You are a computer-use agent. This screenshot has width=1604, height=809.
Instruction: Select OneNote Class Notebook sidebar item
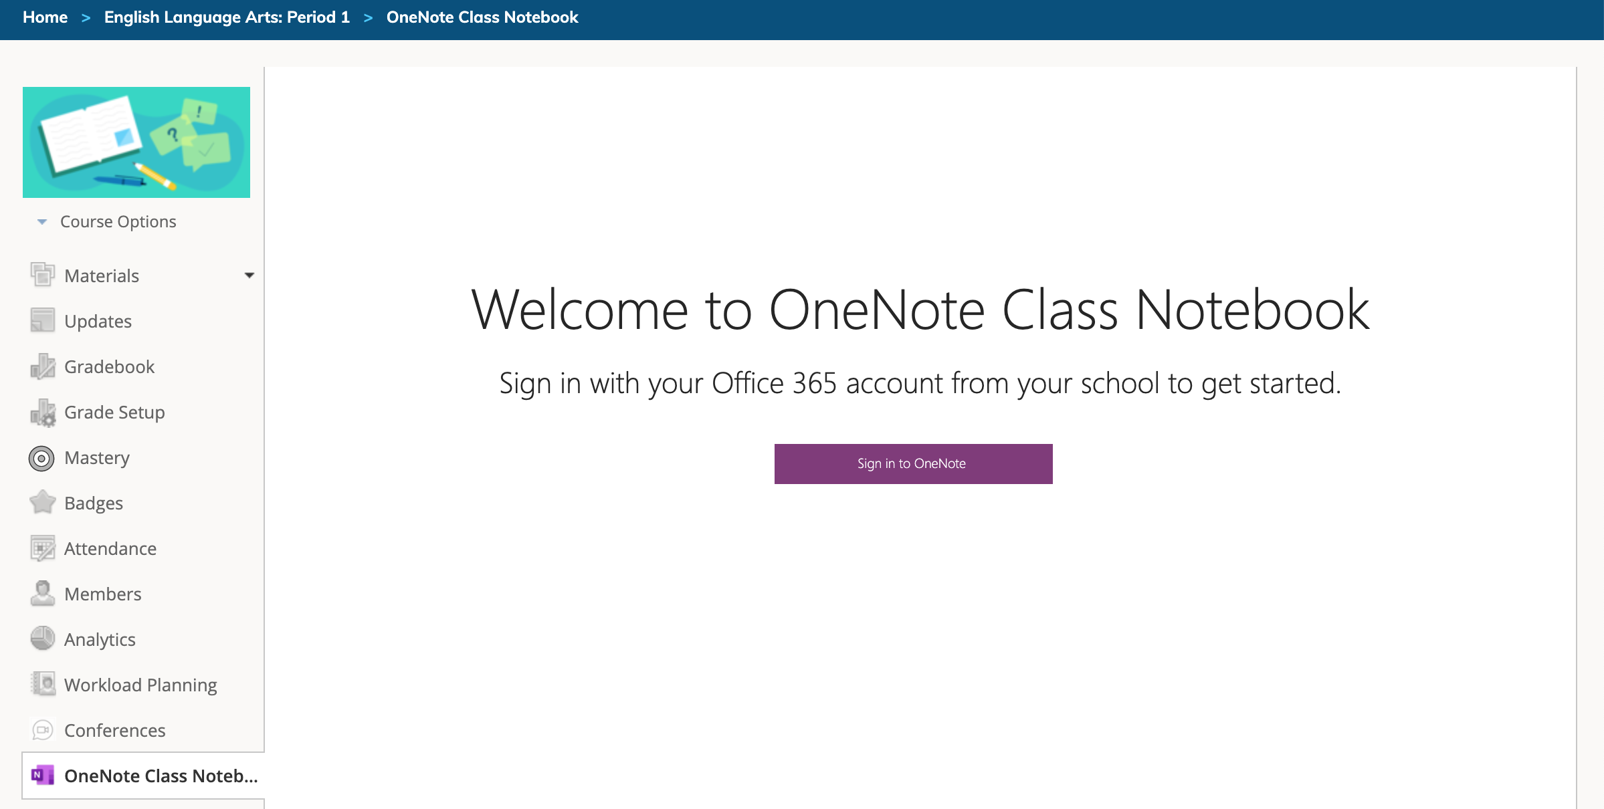coord(161,776)
